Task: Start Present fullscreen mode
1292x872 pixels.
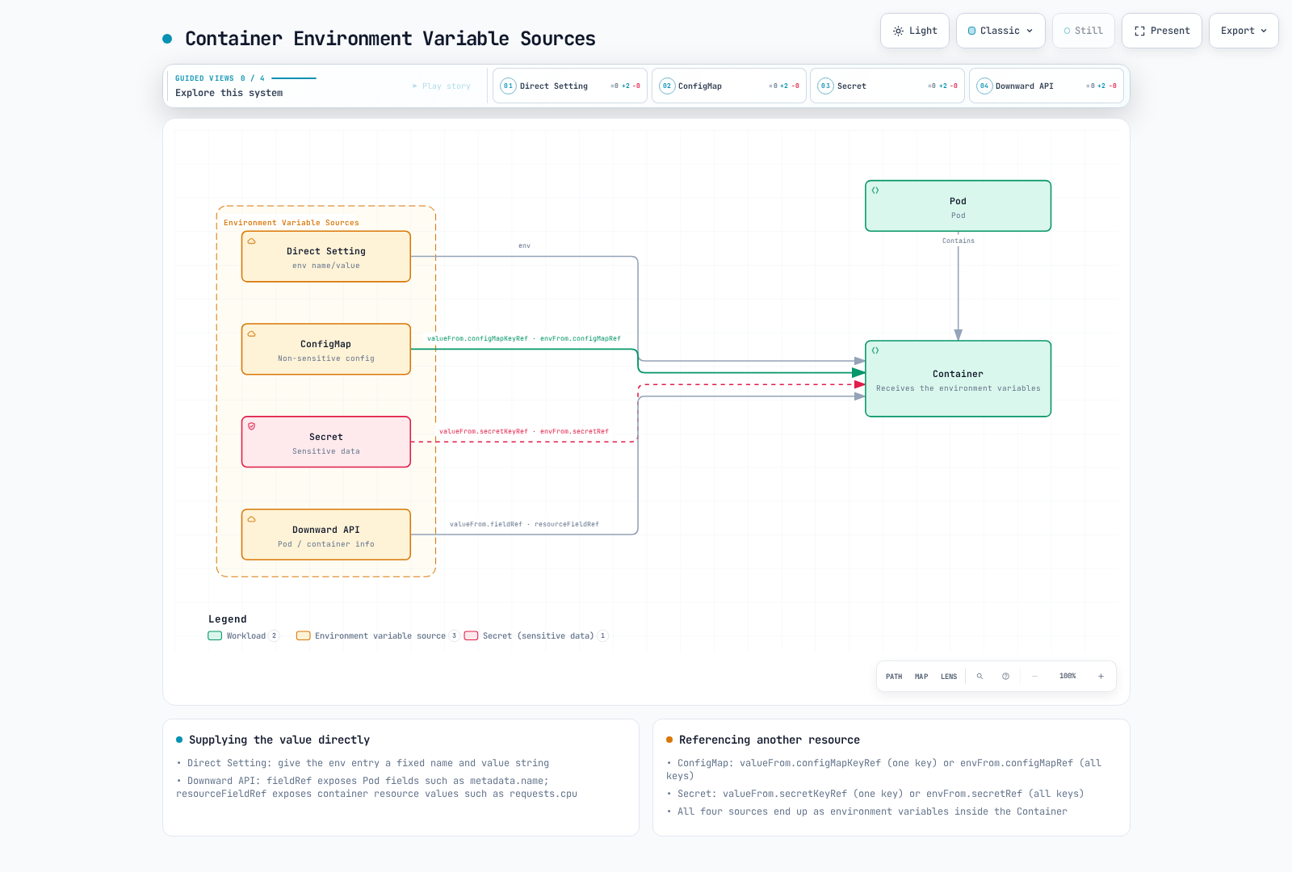Action: 1162,31
